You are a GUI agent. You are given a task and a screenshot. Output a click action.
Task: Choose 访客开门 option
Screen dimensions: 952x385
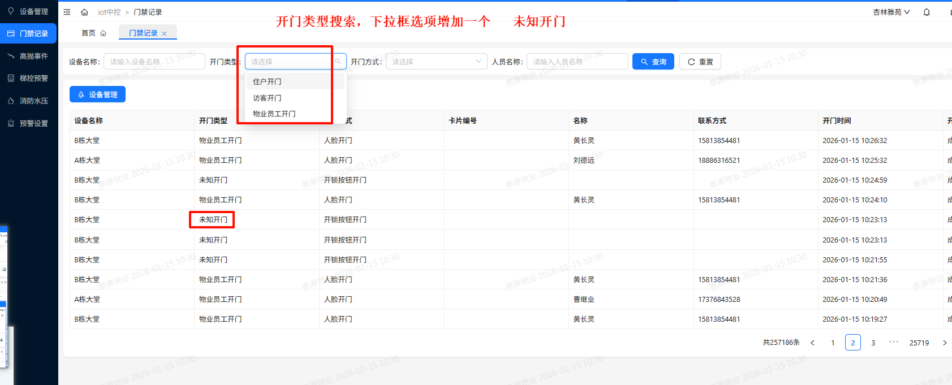click(x=295, y=98)
